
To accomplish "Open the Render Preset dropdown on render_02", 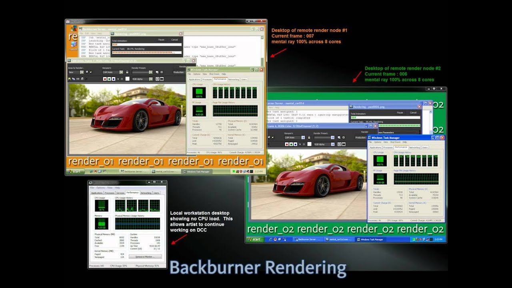I will click(x=324, y=137).
